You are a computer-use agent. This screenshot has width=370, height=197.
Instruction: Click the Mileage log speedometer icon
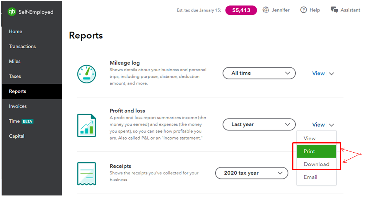[x=86, y=73]
